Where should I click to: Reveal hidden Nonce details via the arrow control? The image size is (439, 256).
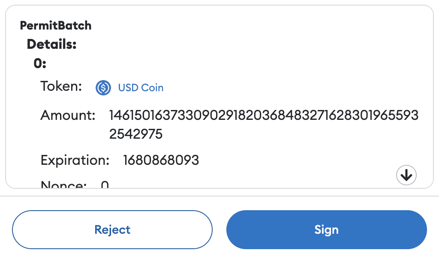point(406,175)
